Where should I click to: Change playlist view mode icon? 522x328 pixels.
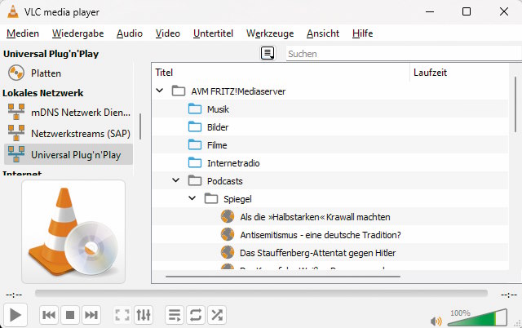268,53
